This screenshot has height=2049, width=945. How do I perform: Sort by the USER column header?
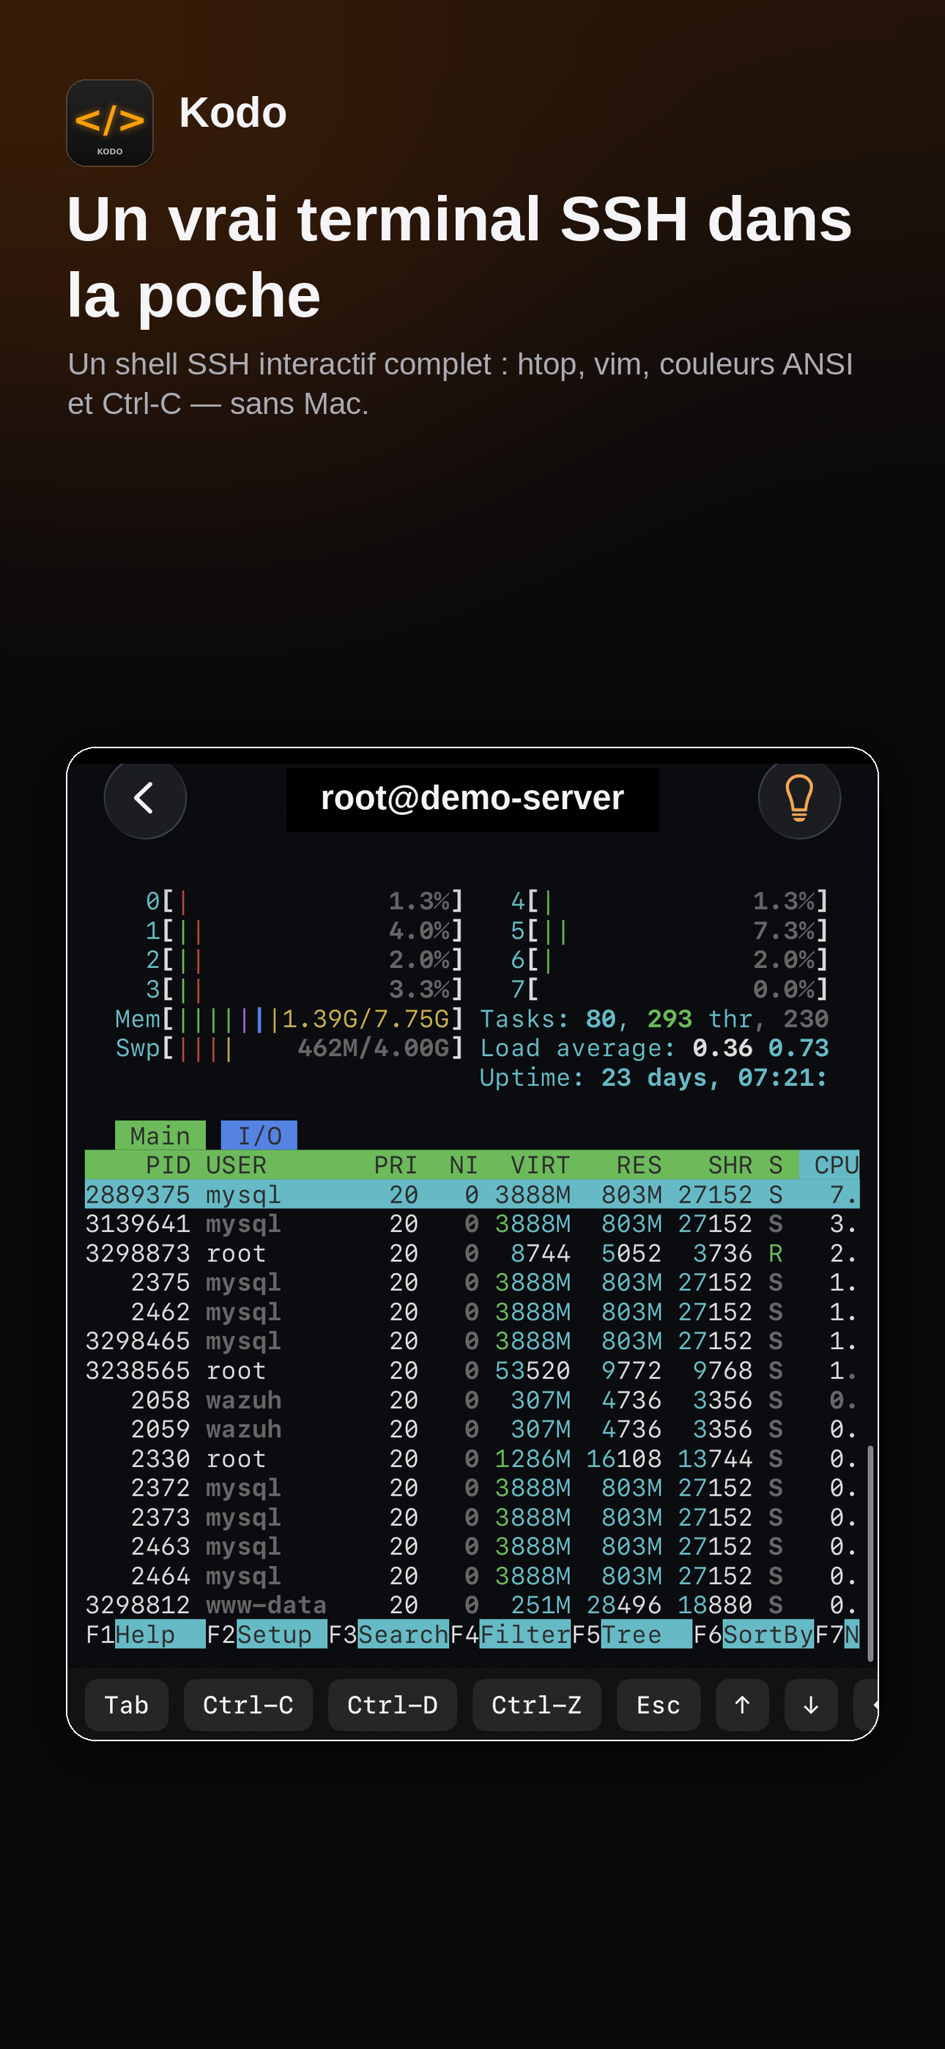236,1164
